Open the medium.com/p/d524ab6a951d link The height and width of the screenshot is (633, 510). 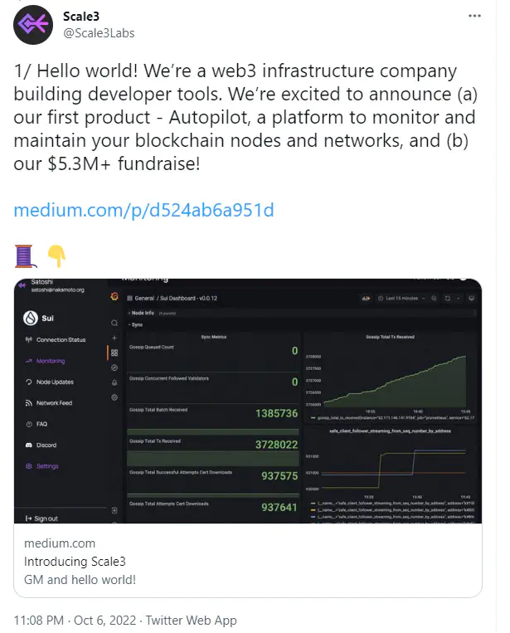pyautogui.click(x=143, y=211)
